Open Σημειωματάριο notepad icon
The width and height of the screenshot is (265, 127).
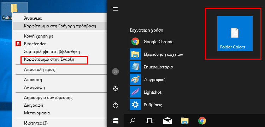tap(135, 67)
